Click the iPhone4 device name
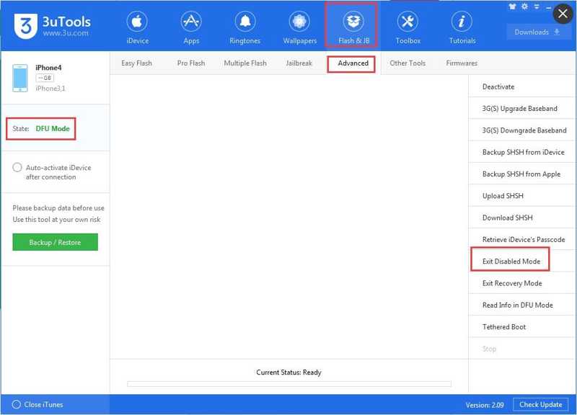The height and width of the screenshot is (415, 577). (x=48, y=68)
